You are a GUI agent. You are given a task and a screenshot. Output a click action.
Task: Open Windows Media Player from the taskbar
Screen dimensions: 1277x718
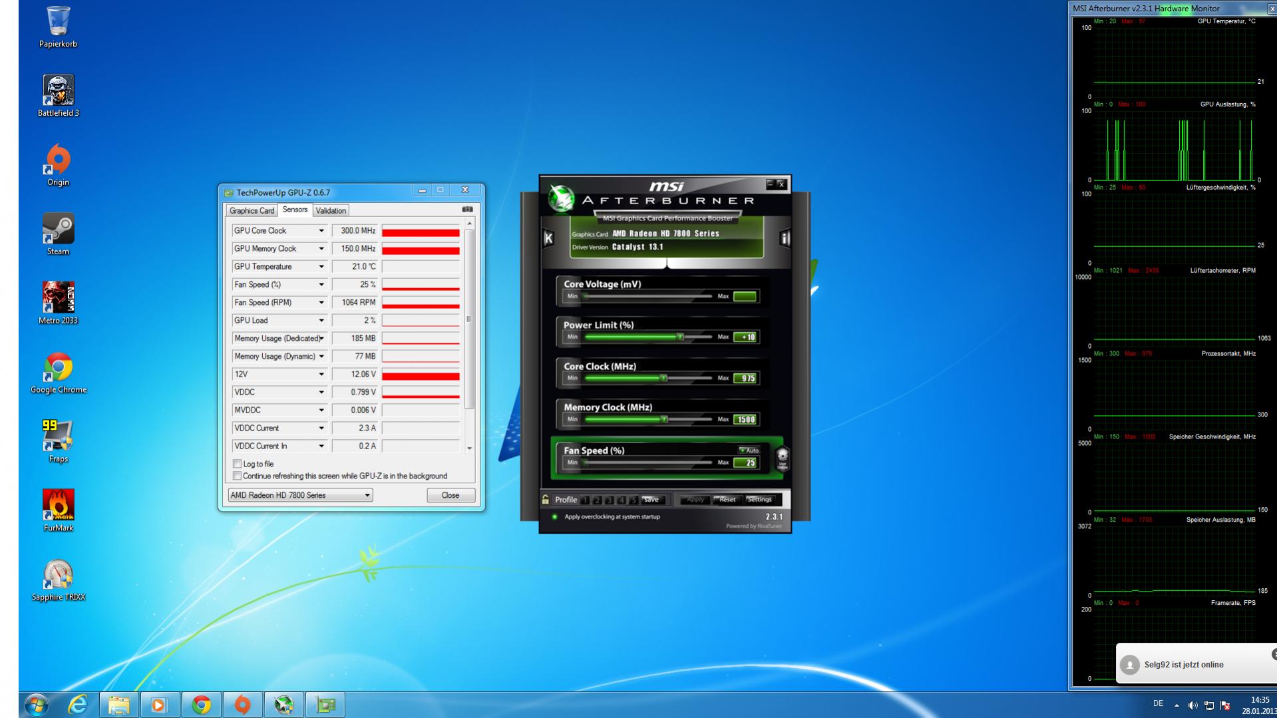click(x=160, y=705)
